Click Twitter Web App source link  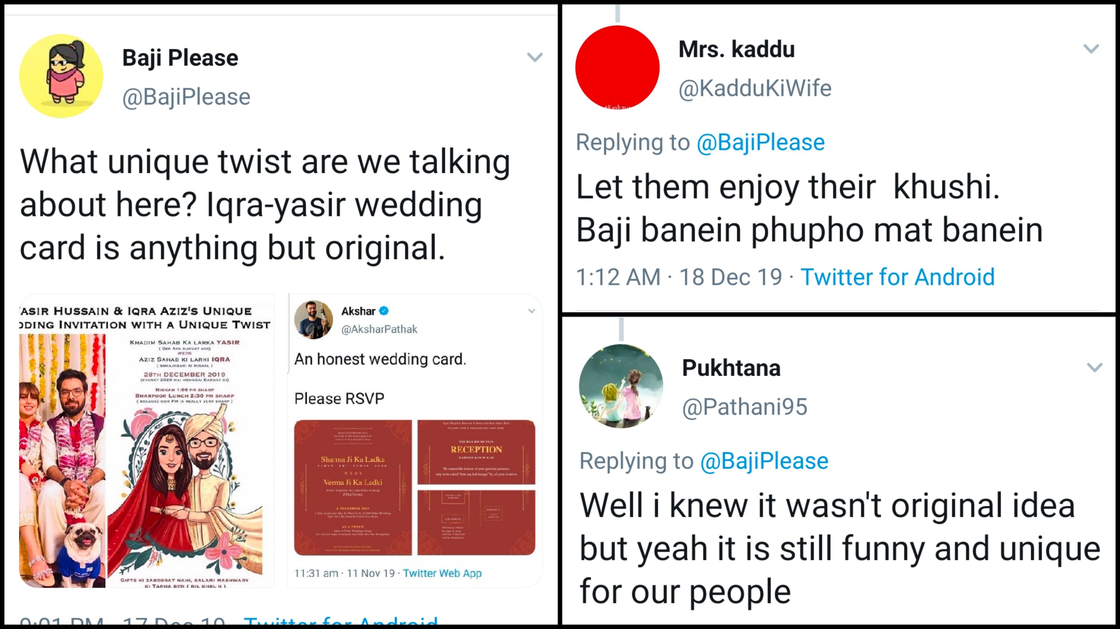pos(442,573)
